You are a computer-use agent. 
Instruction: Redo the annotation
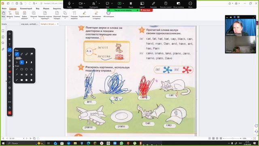click(10, 82)
